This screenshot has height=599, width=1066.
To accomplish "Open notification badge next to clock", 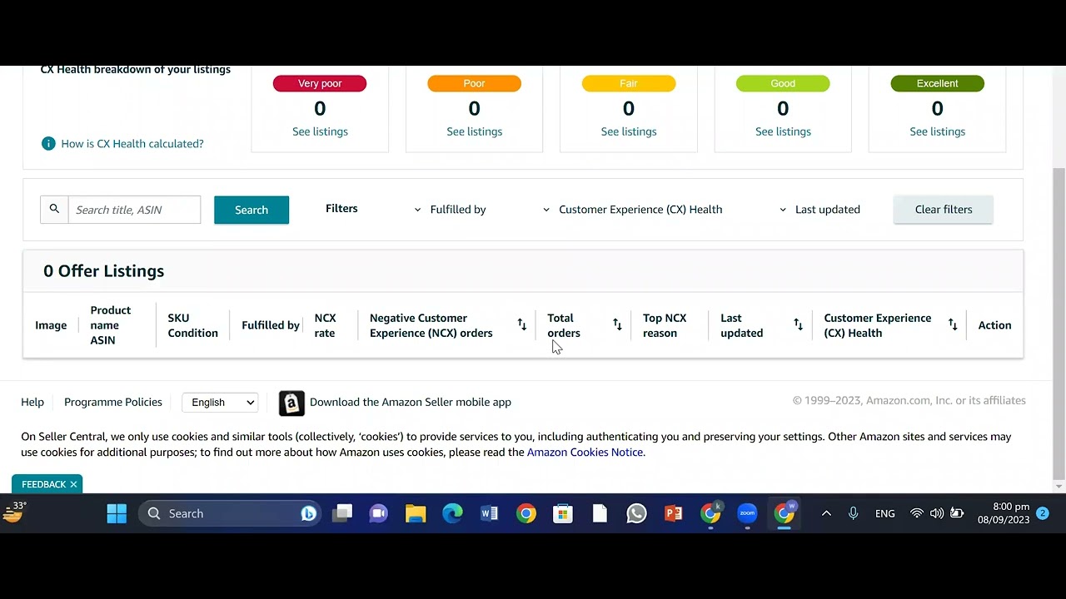I will pyautogui.click(x=1042, y=513).
